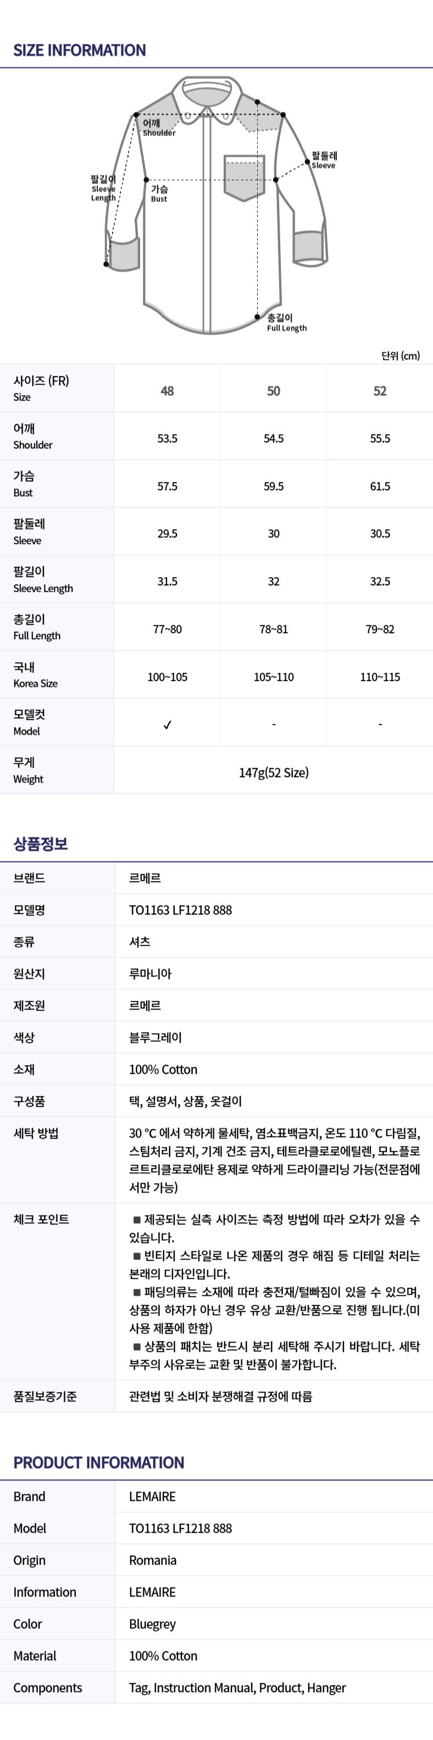Image resolution: width=433 pixels, height=1740 pixels.
Task: Click LEMAIRE in the Brand row
Action: [x=152, y=1497]
